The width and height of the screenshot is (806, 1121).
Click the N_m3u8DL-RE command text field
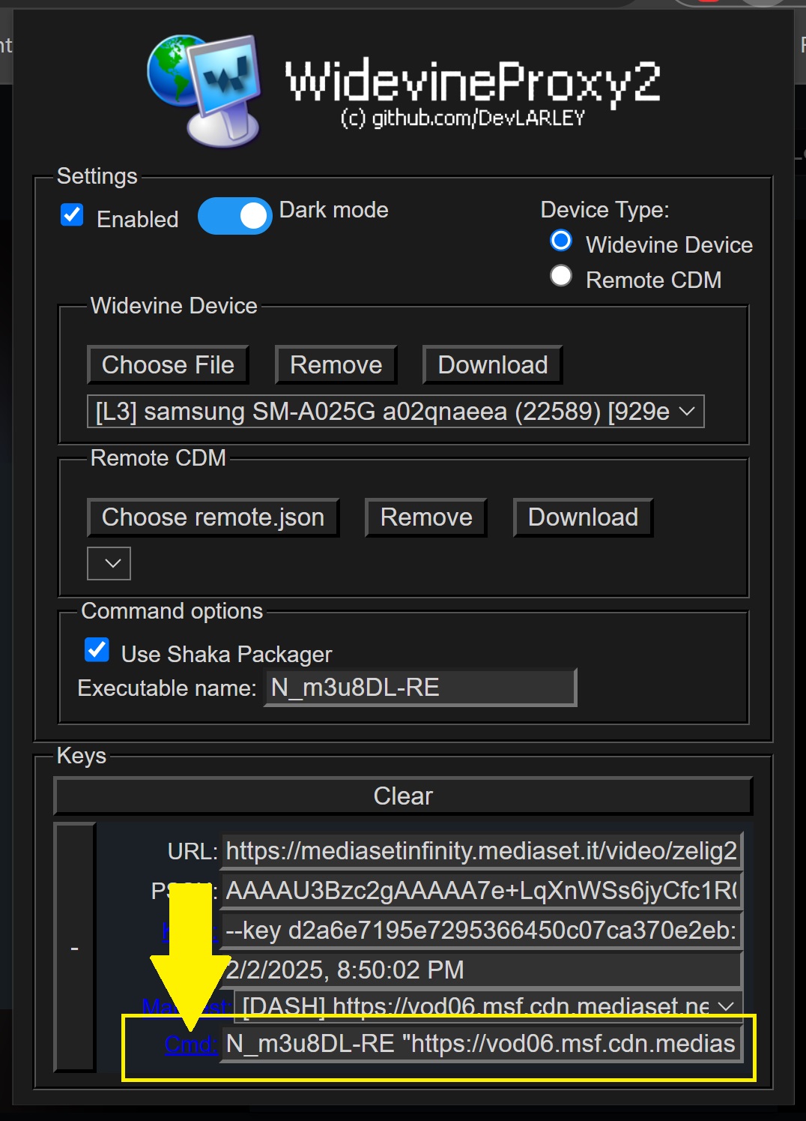click(482, 1044)
